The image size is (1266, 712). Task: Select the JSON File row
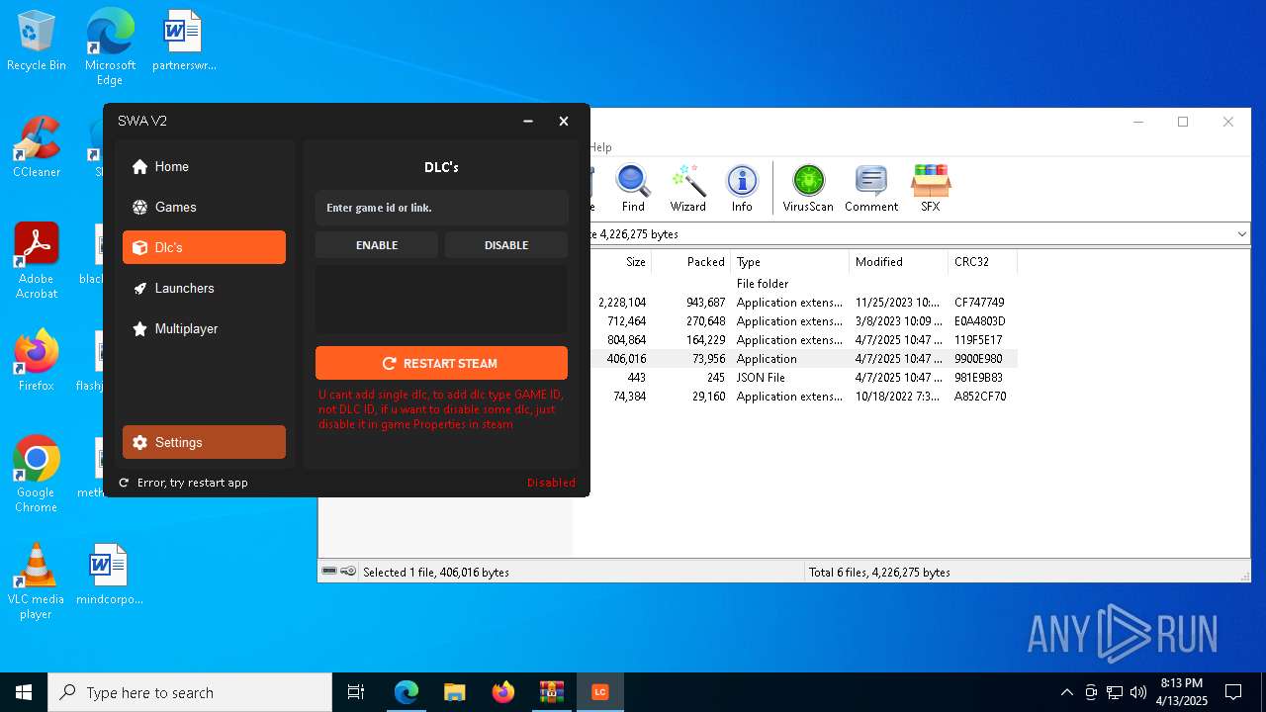pos(803,378)
